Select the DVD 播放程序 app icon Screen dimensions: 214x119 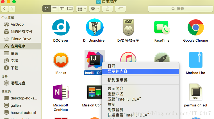point(128,27)
